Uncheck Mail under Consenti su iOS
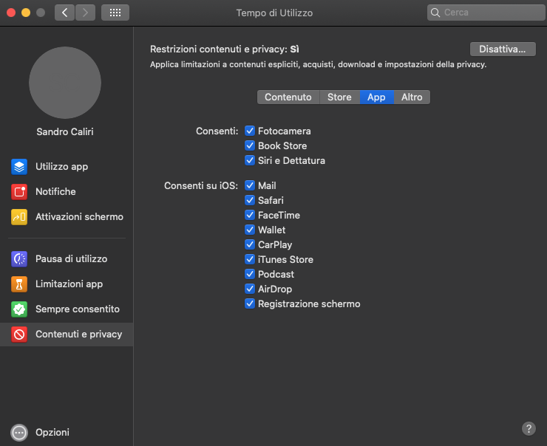Screen dimensions: 547x446 [x=250, y=185]
